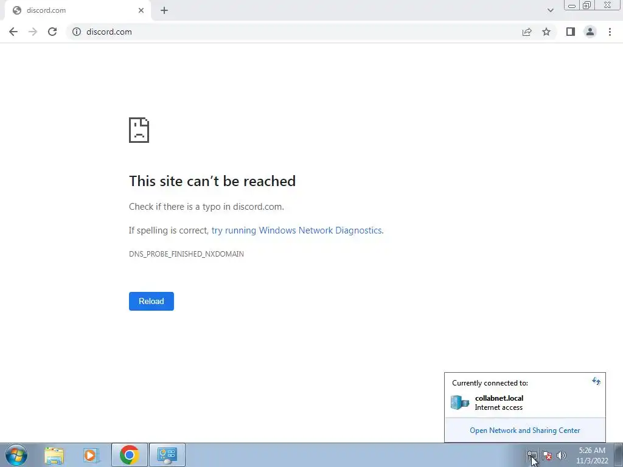
Task: Click the Show desktop strip
Action: click(619, 455)
